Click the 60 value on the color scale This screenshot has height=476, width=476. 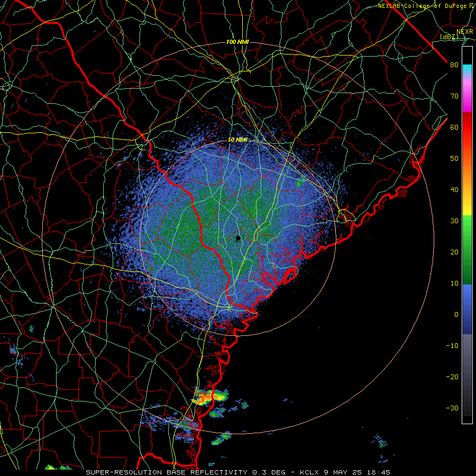(x=454, y=127)
